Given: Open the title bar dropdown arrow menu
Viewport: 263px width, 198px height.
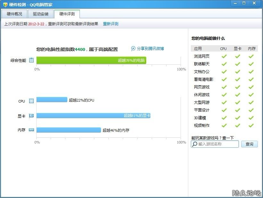Looking at the screenshot, I should pyautogui.click(x=234, y=3).
